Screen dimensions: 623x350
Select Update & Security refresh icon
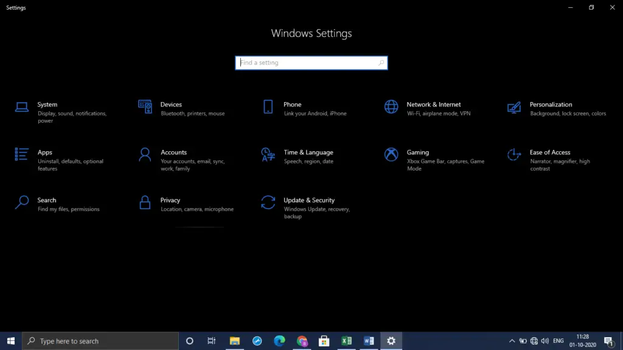coord(268,202)
